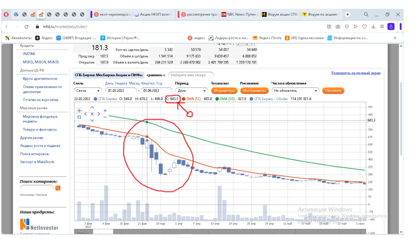416x239 pixels.
Task: Open the Стиль Свечи dropdown
Action: coord(88,90)
